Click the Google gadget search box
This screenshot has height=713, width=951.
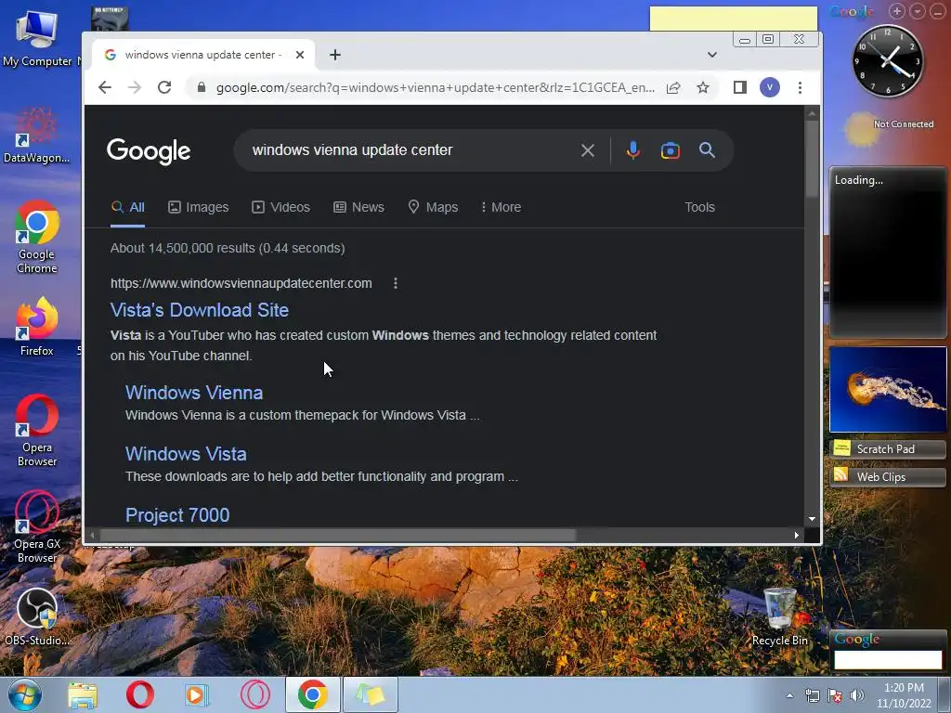pyautogui.click(x=888, y=660)
